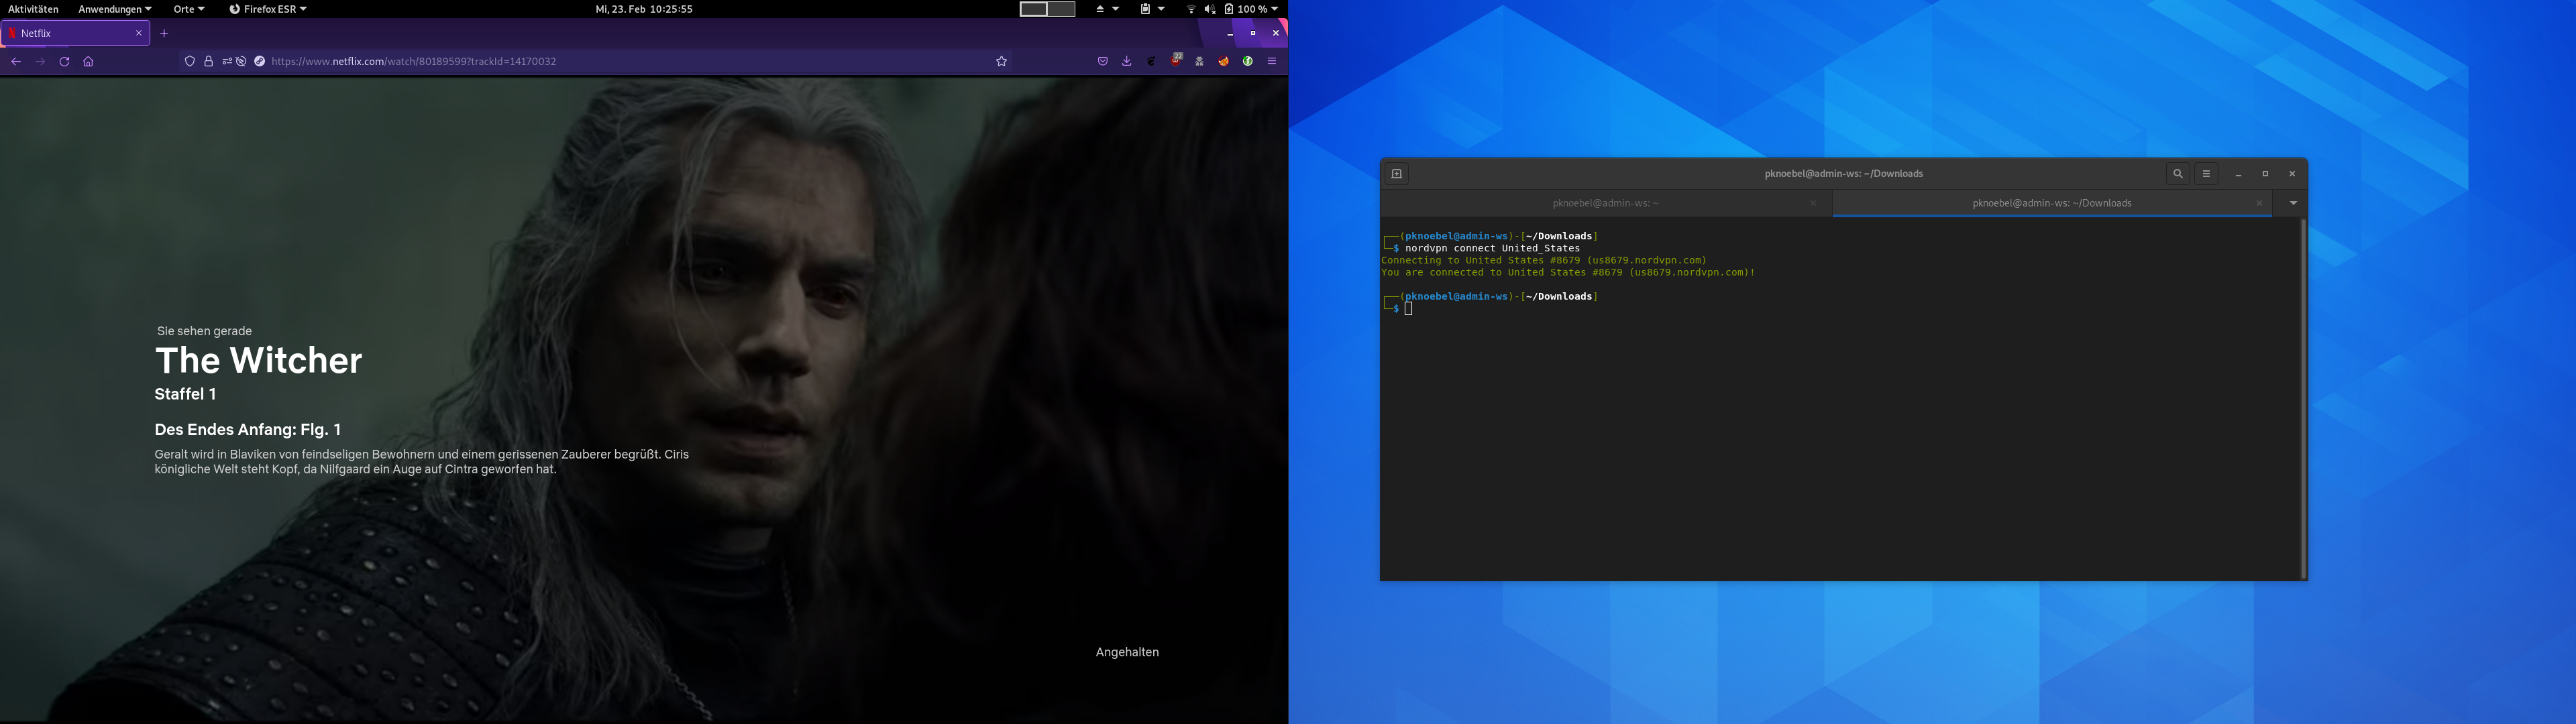Bookmark this page with the star
The image size is (2576, 724).
pyautogui.click(x=1001, y=62)
